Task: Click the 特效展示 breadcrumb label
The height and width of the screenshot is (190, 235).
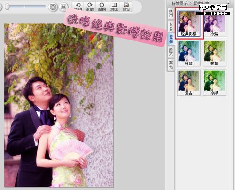Action: (179, 3)
